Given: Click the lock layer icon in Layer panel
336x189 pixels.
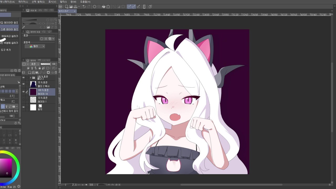Looking at the screenshot, I should [40, 68].
